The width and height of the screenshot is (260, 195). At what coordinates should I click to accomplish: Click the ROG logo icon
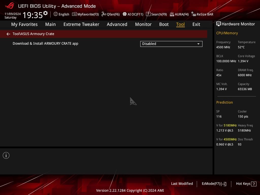click(x=10, y=6)
